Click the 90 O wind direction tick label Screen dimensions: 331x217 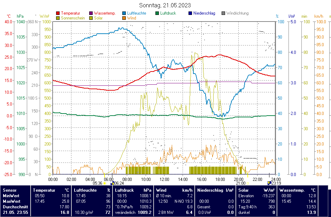pos(33,136)
